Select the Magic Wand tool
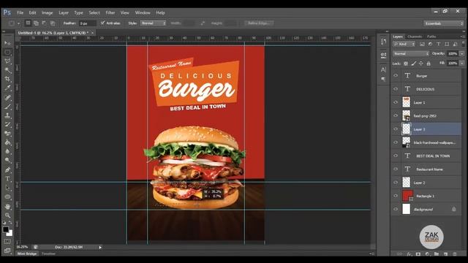Viewport: 468px width, 263px height. (x=7, y=70)
